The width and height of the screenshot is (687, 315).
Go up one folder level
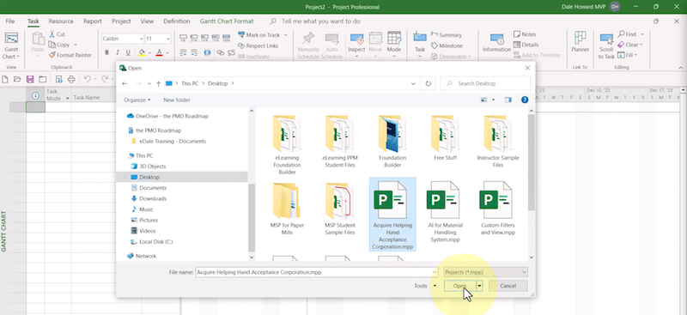tap(158, 83)
